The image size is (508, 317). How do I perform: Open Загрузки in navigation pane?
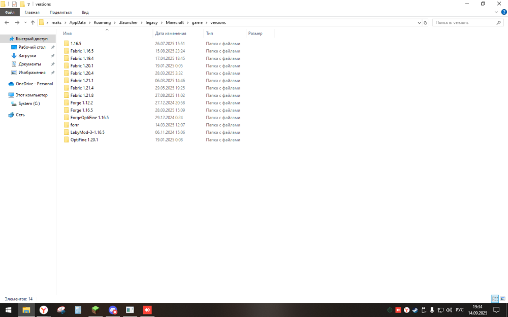coord(27,56)
